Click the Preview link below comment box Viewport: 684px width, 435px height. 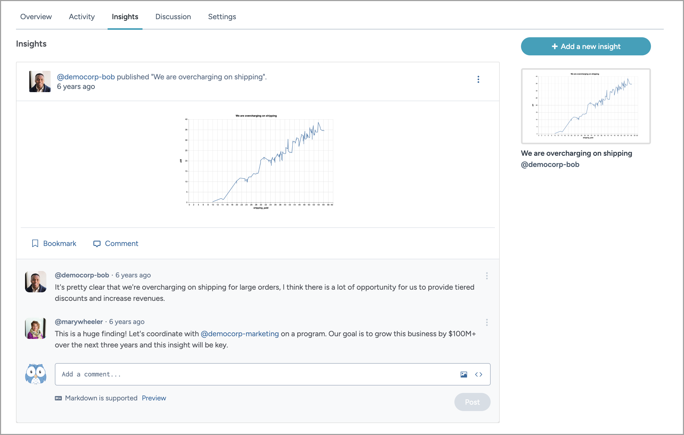coord(154,398)
